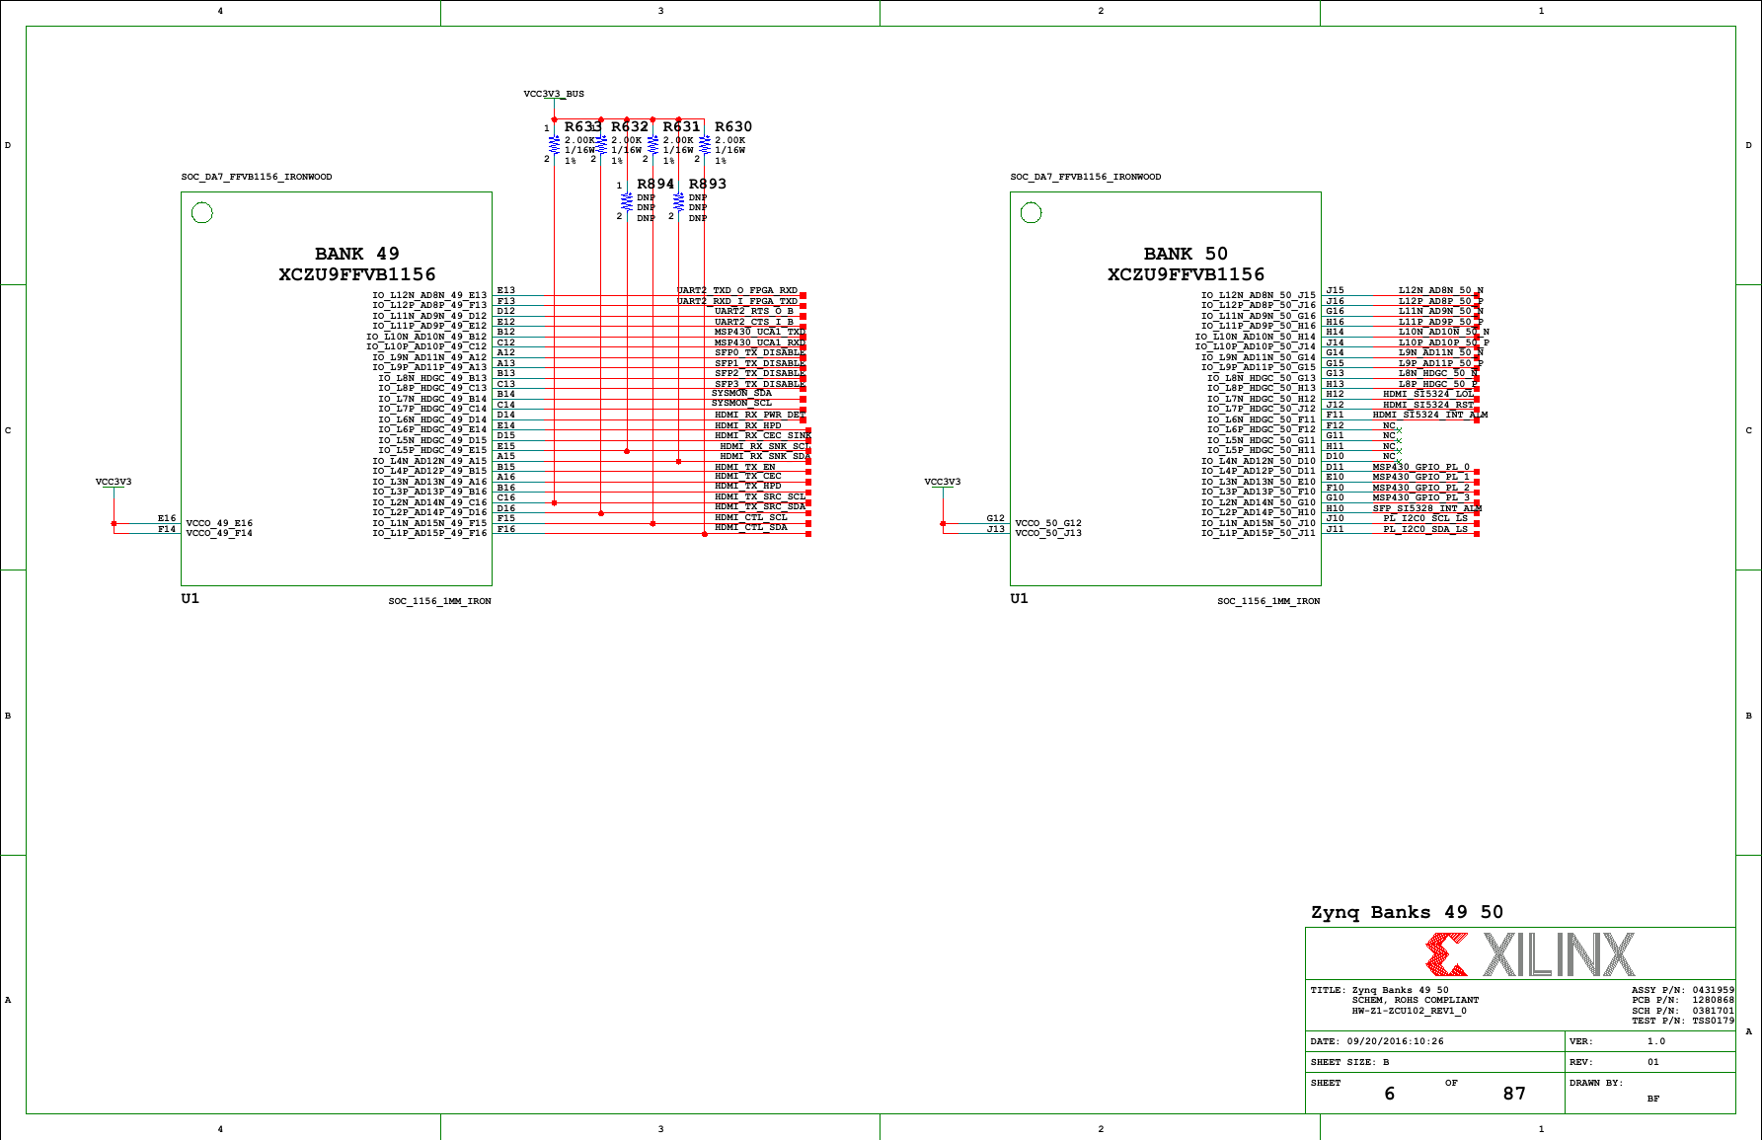Click the SFP0_TX_DISABLE net label
1762x1140 pixels.
point(759,352)
